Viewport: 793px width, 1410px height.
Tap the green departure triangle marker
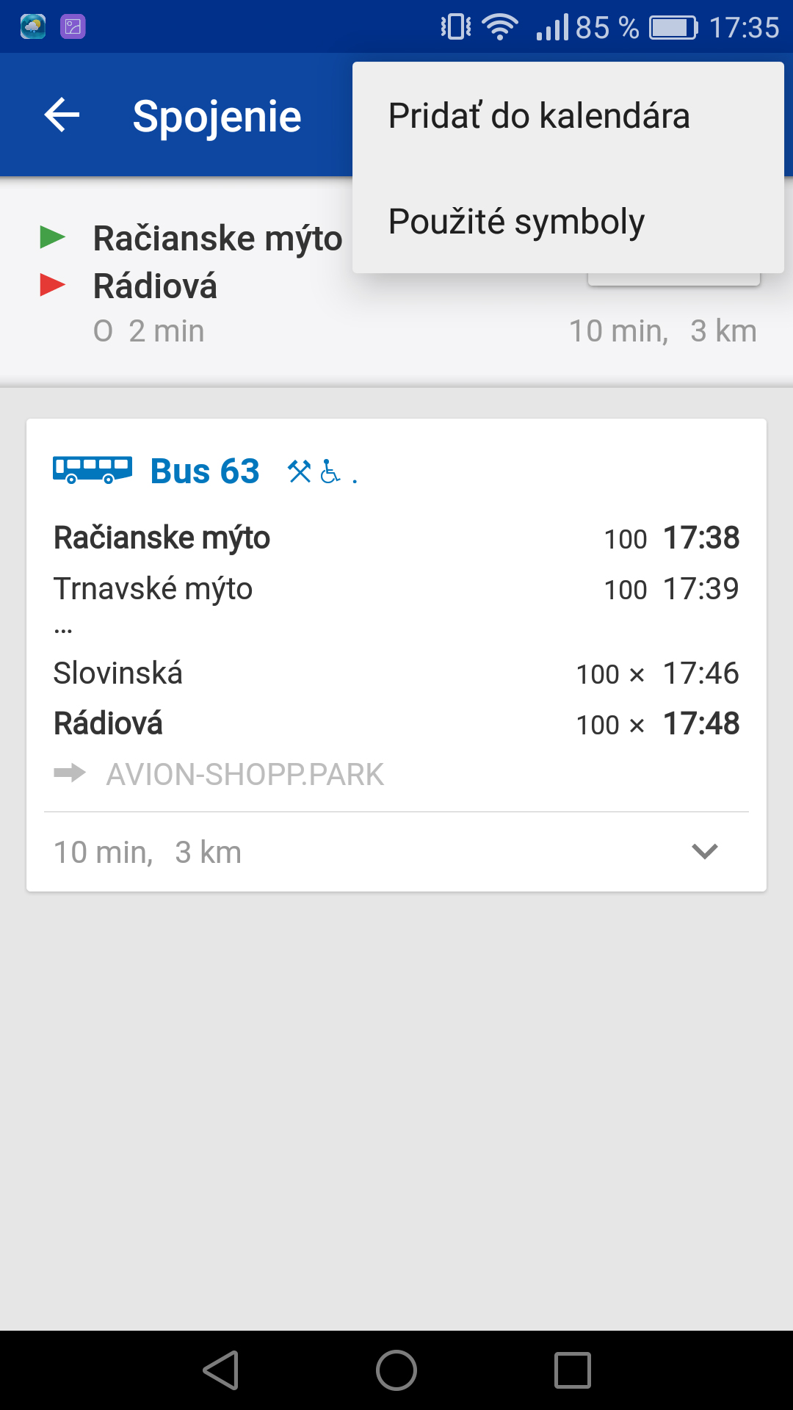[x=52, y=237]
